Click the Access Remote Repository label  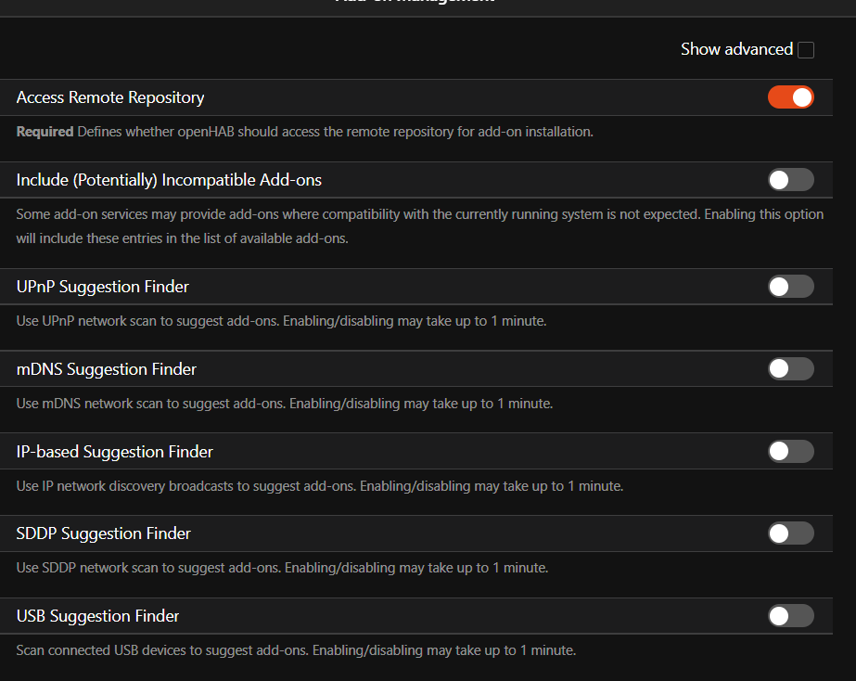point(110,97)
